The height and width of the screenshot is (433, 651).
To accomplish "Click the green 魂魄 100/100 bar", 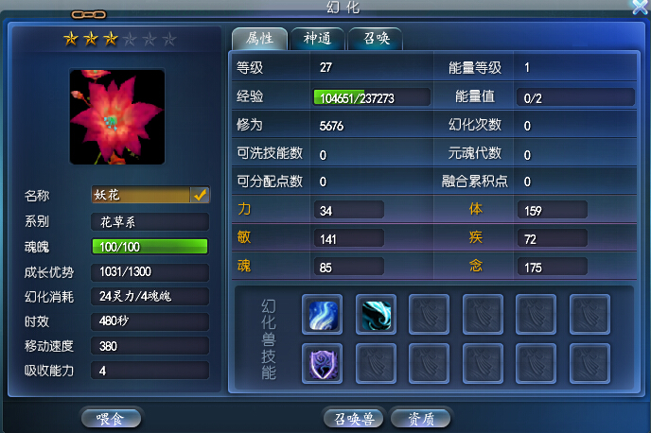I will 150,247.
